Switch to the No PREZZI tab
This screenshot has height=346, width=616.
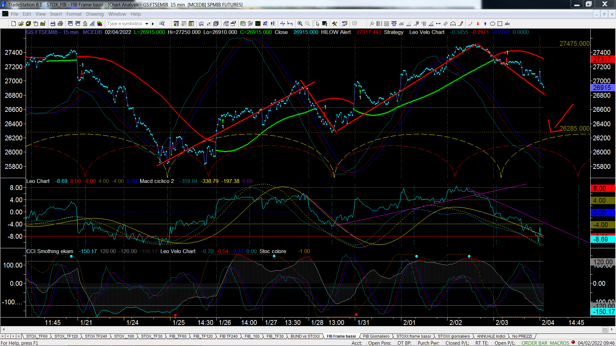pos(522,336)
